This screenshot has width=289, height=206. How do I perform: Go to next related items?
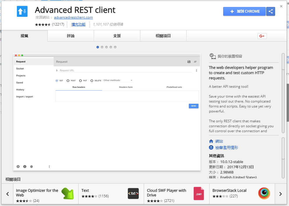281,194
